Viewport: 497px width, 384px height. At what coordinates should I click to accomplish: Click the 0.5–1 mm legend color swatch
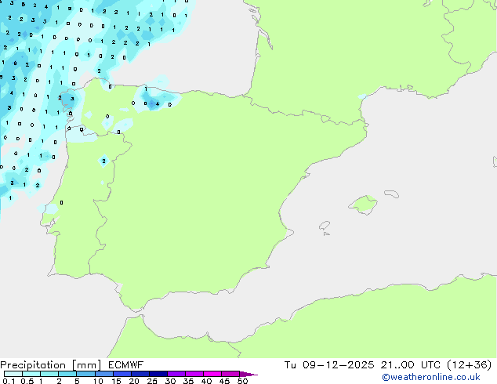31,374
